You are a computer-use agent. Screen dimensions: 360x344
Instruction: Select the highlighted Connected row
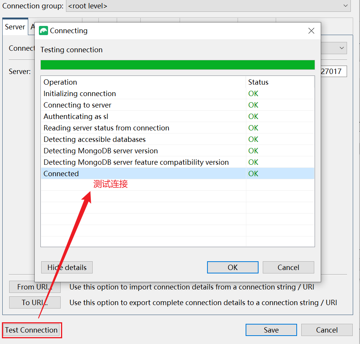pyautogui.click(x=177, y=174)
